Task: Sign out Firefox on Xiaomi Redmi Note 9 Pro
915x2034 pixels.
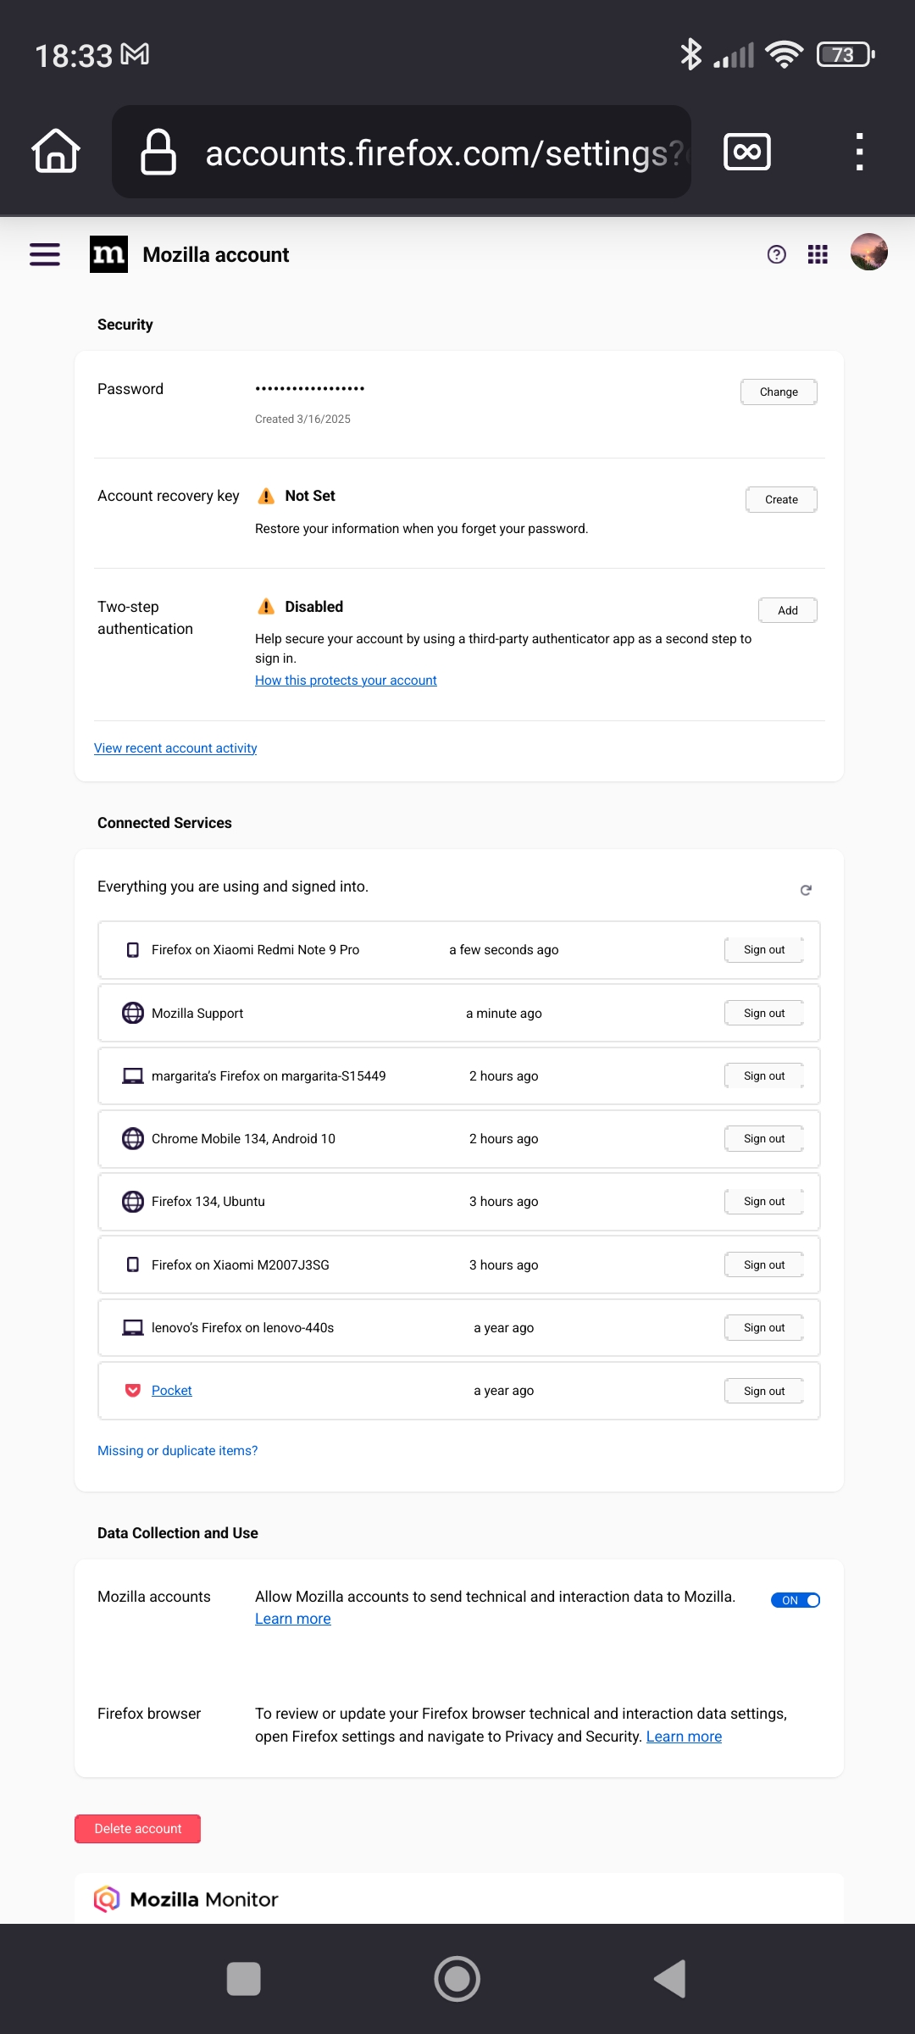Action: point(764,950)
